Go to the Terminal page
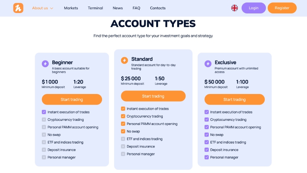The image size is (307, 173). pyautogui.click(x=95, y=8)
